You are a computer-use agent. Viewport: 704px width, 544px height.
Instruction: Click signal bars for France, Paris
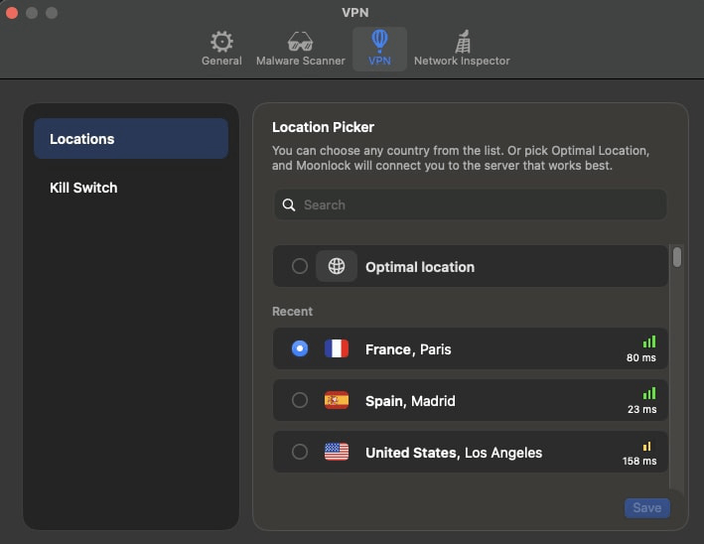[x=649, y=342]
